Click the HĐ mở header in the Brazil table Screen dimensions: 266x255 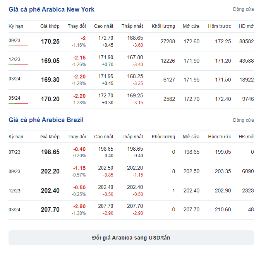[x=246, y=137]
